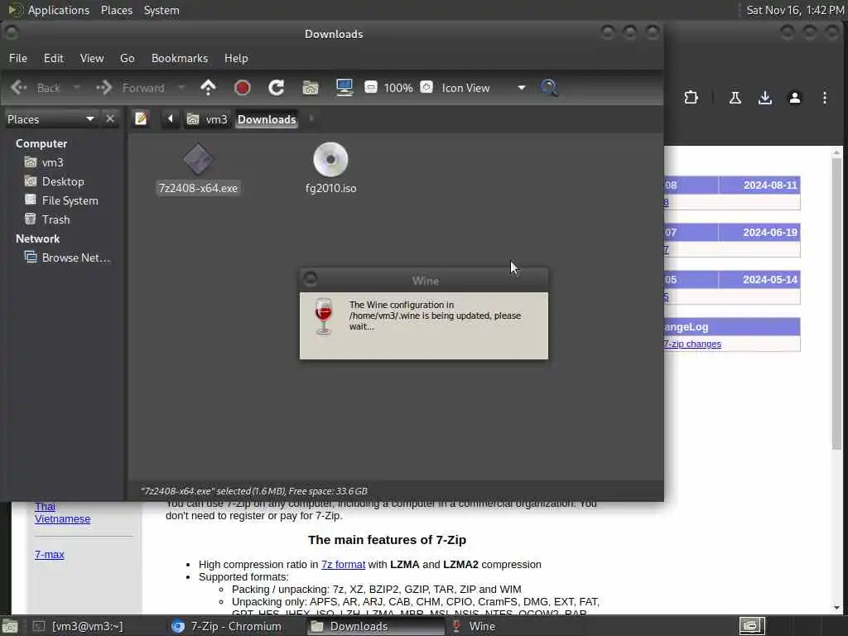Select vm3 in the Places sidebar

(x=44, y=162)
